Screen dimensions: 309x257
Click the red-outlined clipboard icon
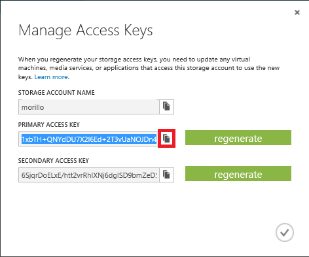point(166,139)
